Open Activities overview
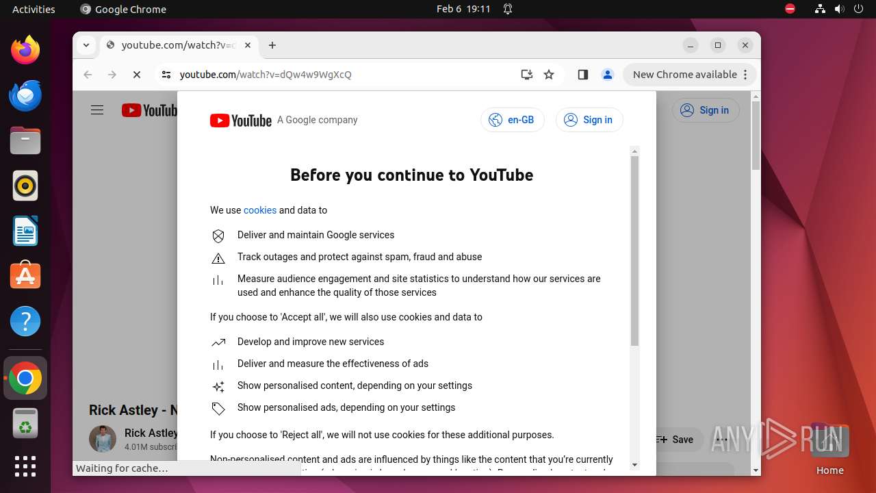The image size is (876, 493). pyautogui.click(x=34, y=9)
